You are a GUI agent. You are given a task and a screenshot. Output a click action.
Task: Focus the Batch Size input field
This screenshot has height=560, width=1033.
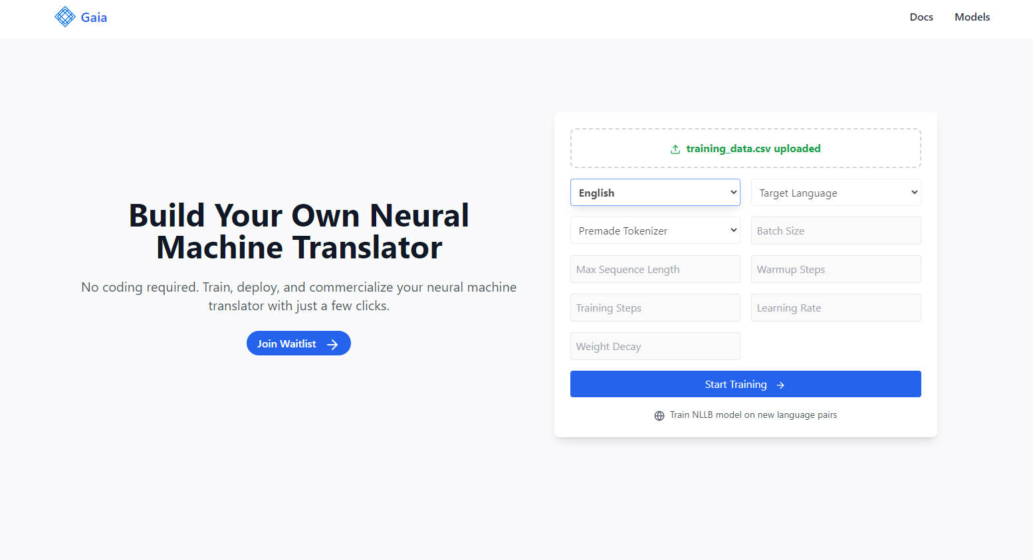coord(836,231)
